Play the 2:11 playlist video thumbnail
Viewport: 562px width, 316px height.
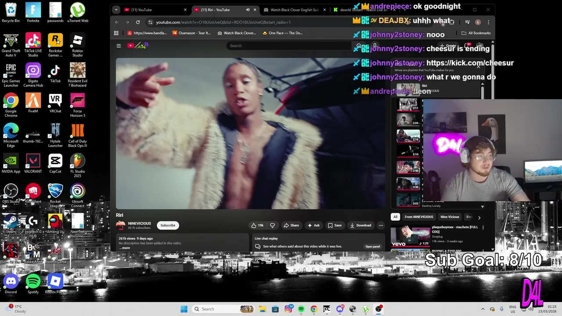(x=408, y=104)
